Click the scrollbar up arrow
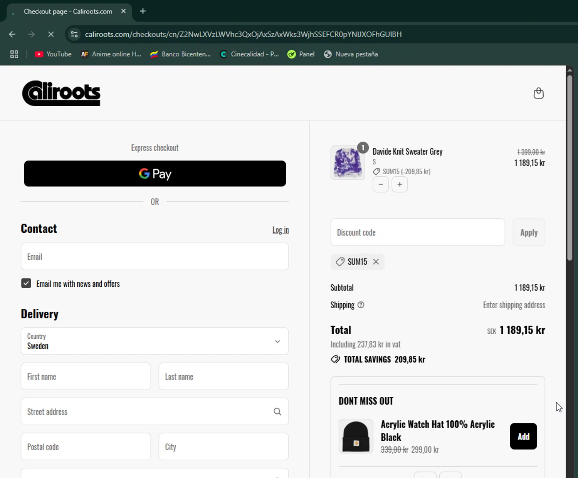The image size is (578, 478). pyautogui.click(x=570, y=70)
